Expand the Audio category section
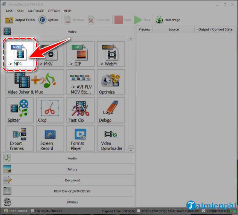The height and width of the screenshot is (215, 238). (68, 158)
